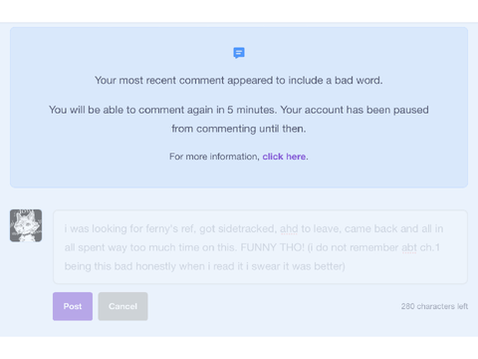Click "Your account has been paused" text
The image size is (478, 359).
[355, 110]
